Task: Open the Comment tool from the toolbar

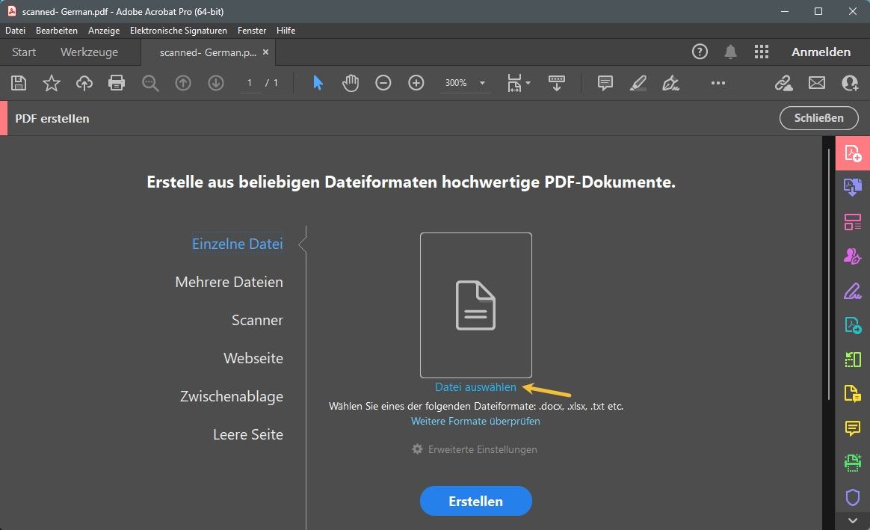Action: (x=605, y=83)
